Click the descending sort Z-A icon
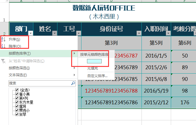Viewport: 196px width, 125px height. (4, 46)
